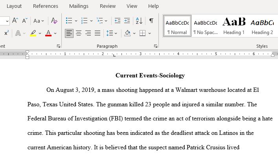Viewport: 278px width, 154px height.
Task: Toggle Align Left
Action: [x=69, y=33]
